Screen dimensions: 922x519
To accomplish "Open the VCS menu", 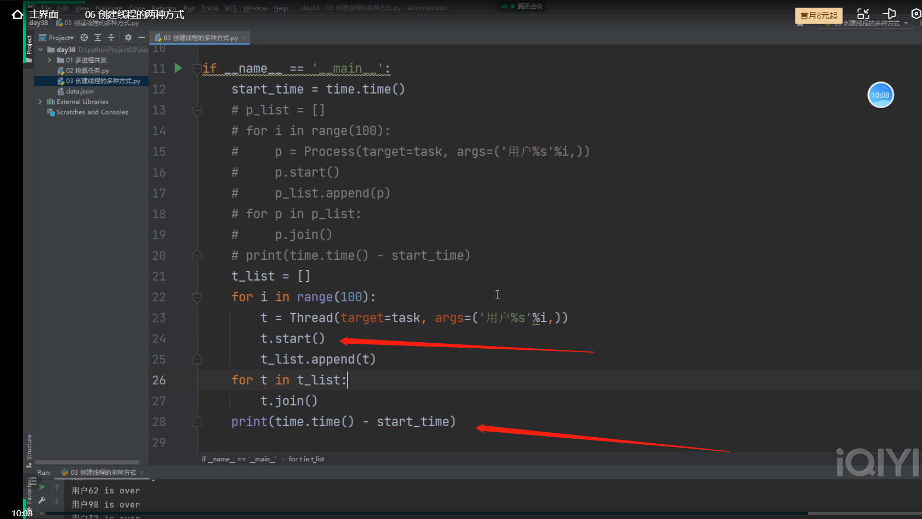I will [x=231, y=8].
